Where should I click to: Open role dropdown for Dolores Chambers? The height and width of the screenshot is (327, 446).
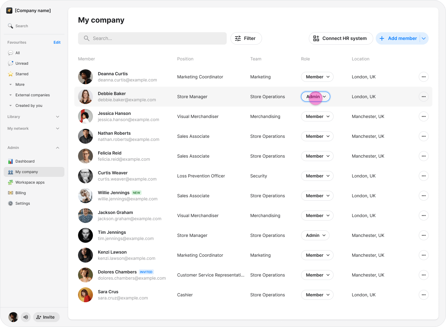click(317, 275)
